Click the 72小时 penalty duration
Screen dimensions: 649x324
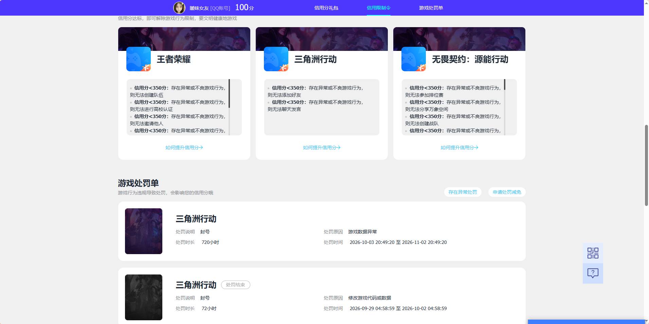(x=209, y=308)
